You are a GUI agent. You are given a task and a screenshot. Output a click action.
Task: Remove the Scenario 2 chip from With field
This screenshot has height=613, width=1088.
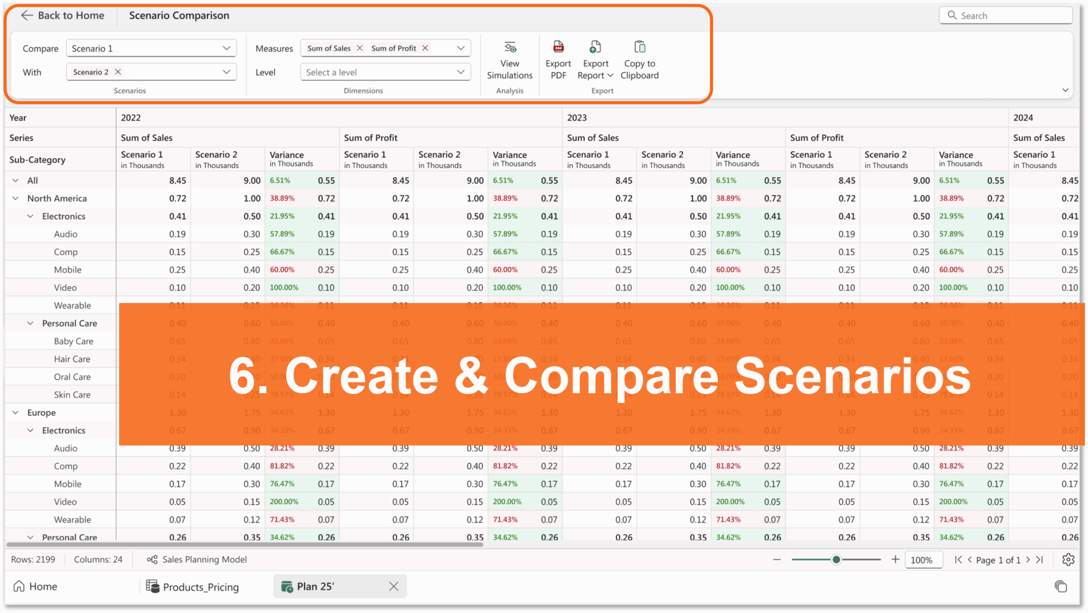[118, 72]
